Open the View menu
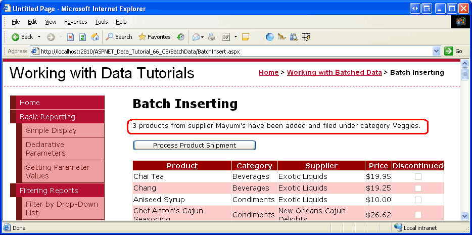This screenshot has height=235, width=472. [51, 22]
